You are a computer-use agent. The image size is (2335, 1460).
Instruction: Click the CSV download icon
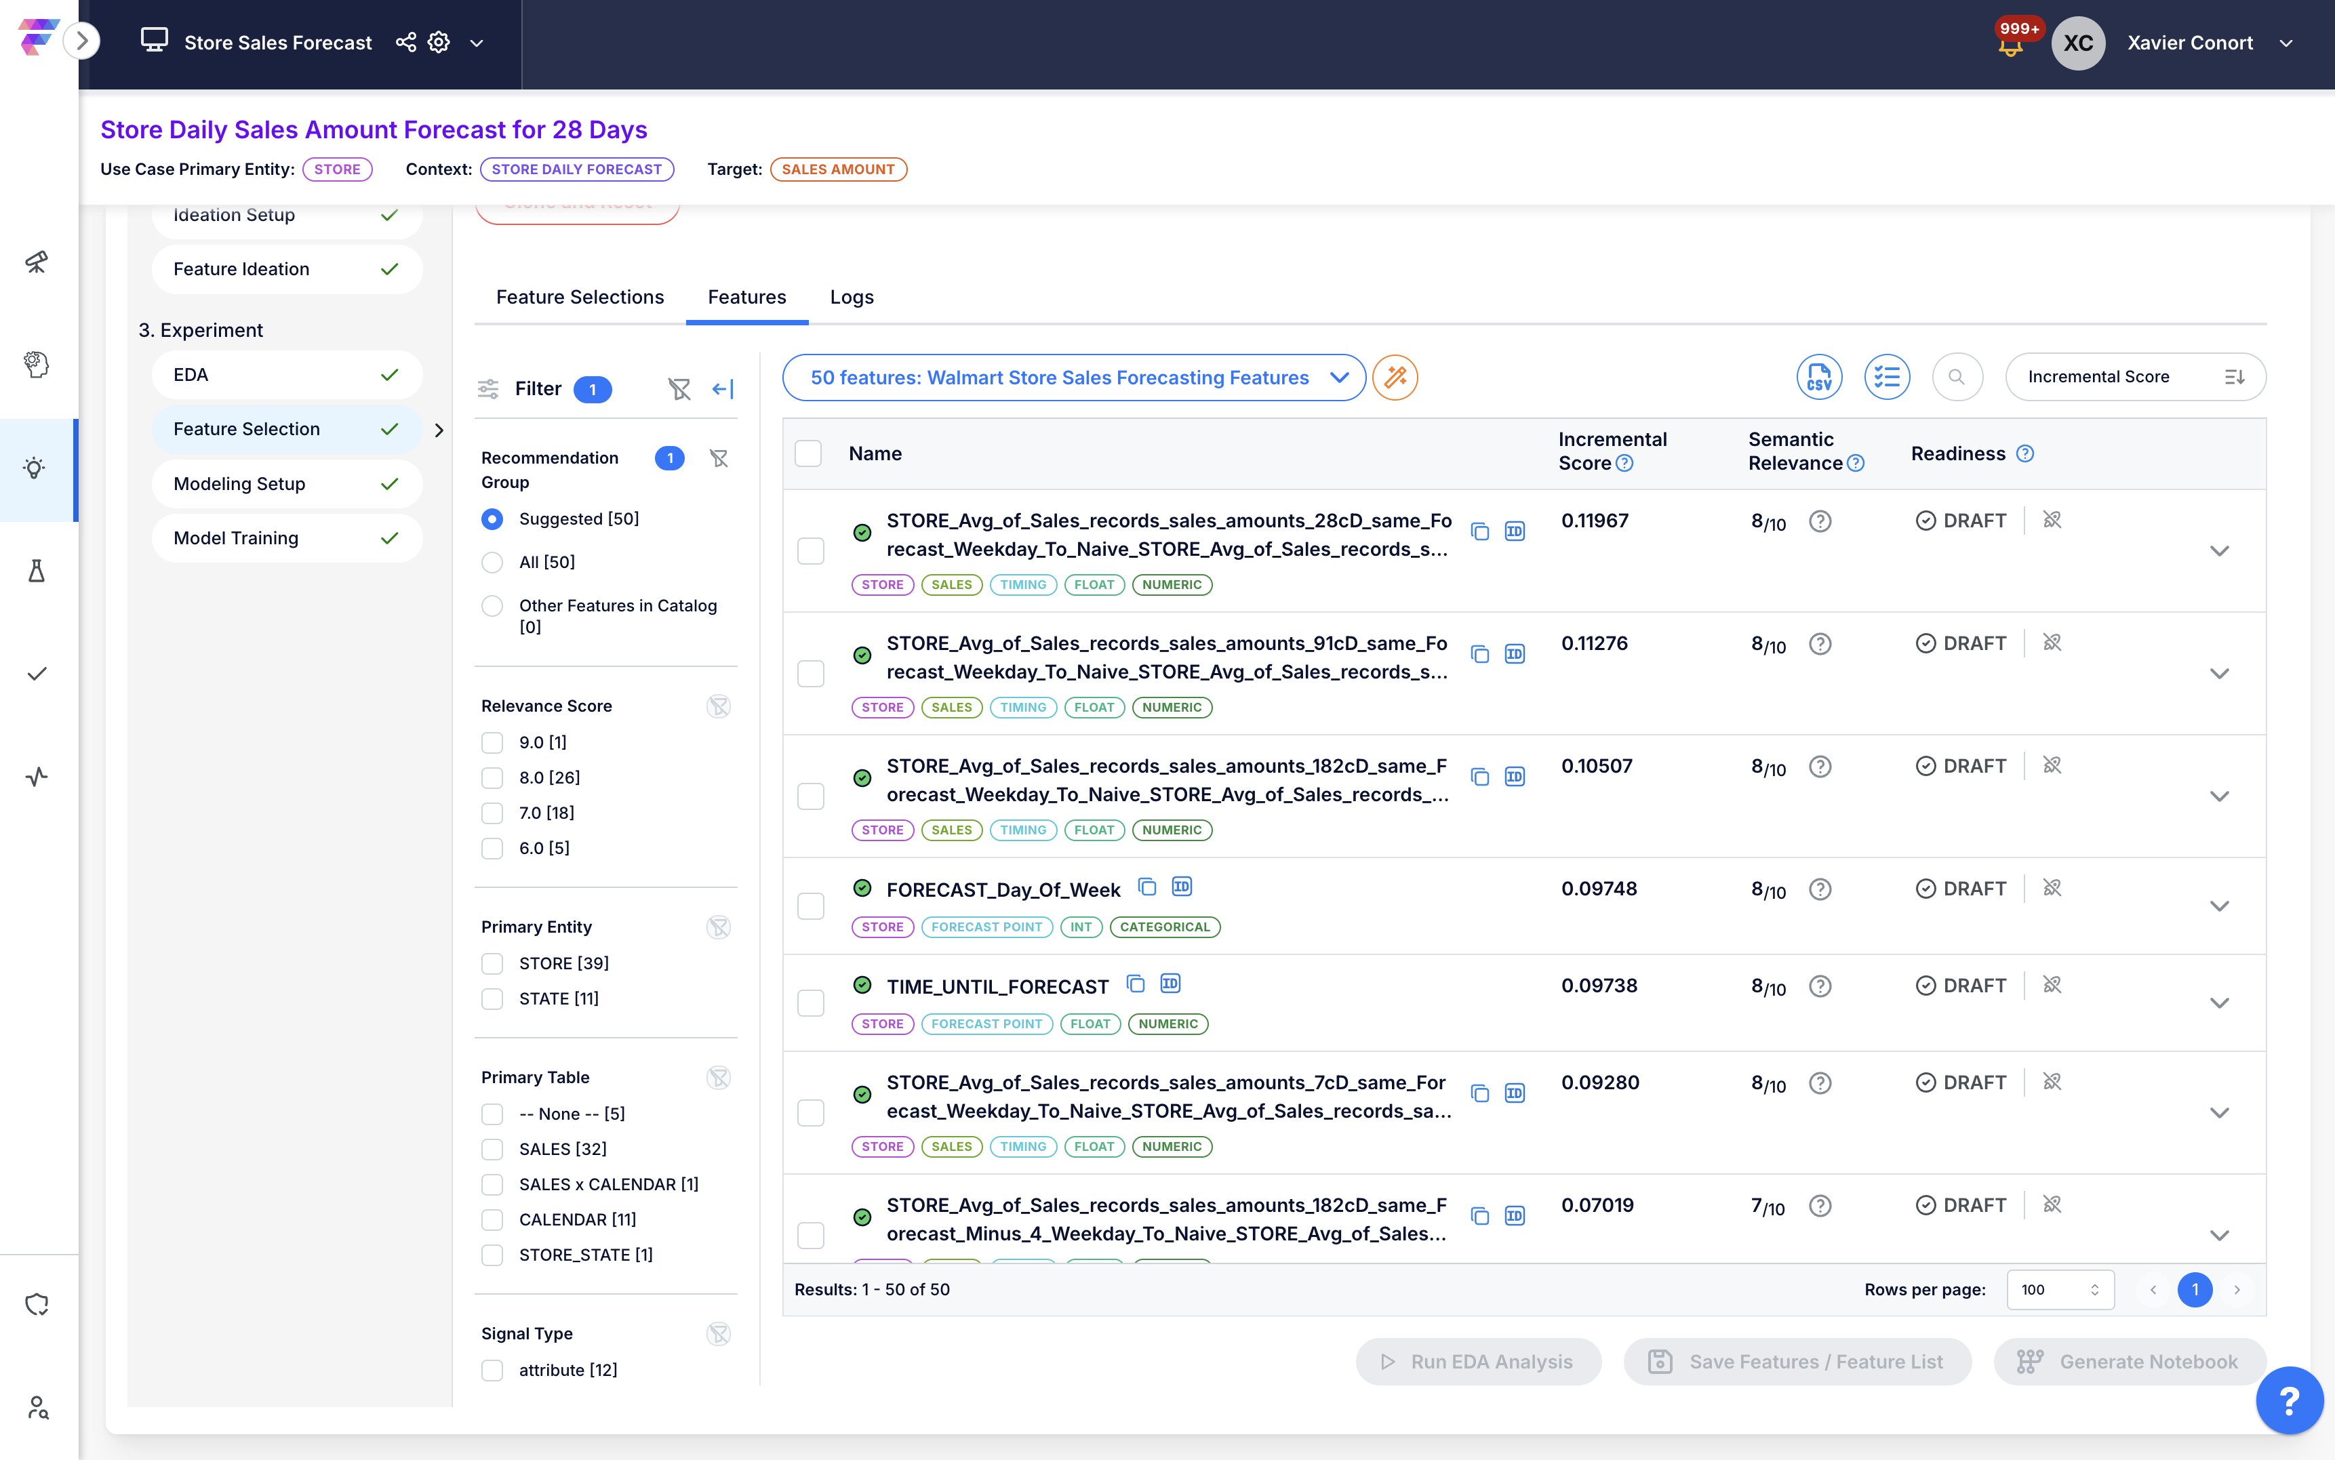(1818, 377)
